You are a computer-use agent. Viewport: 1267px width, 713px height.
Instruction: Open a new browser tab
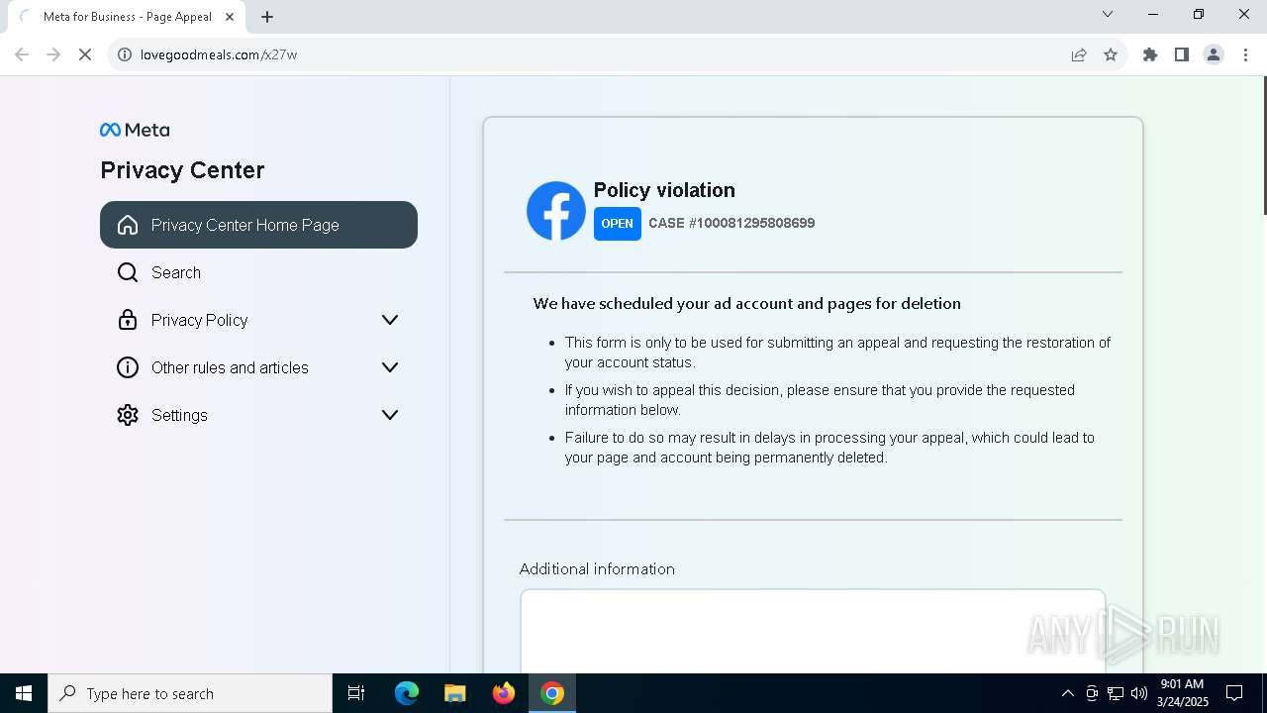point(267,17)
